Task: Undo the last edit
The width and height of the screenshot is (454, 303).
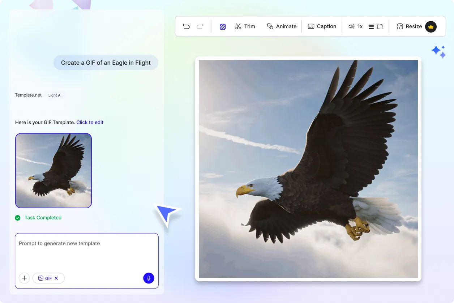Action: tap(186, 26)
